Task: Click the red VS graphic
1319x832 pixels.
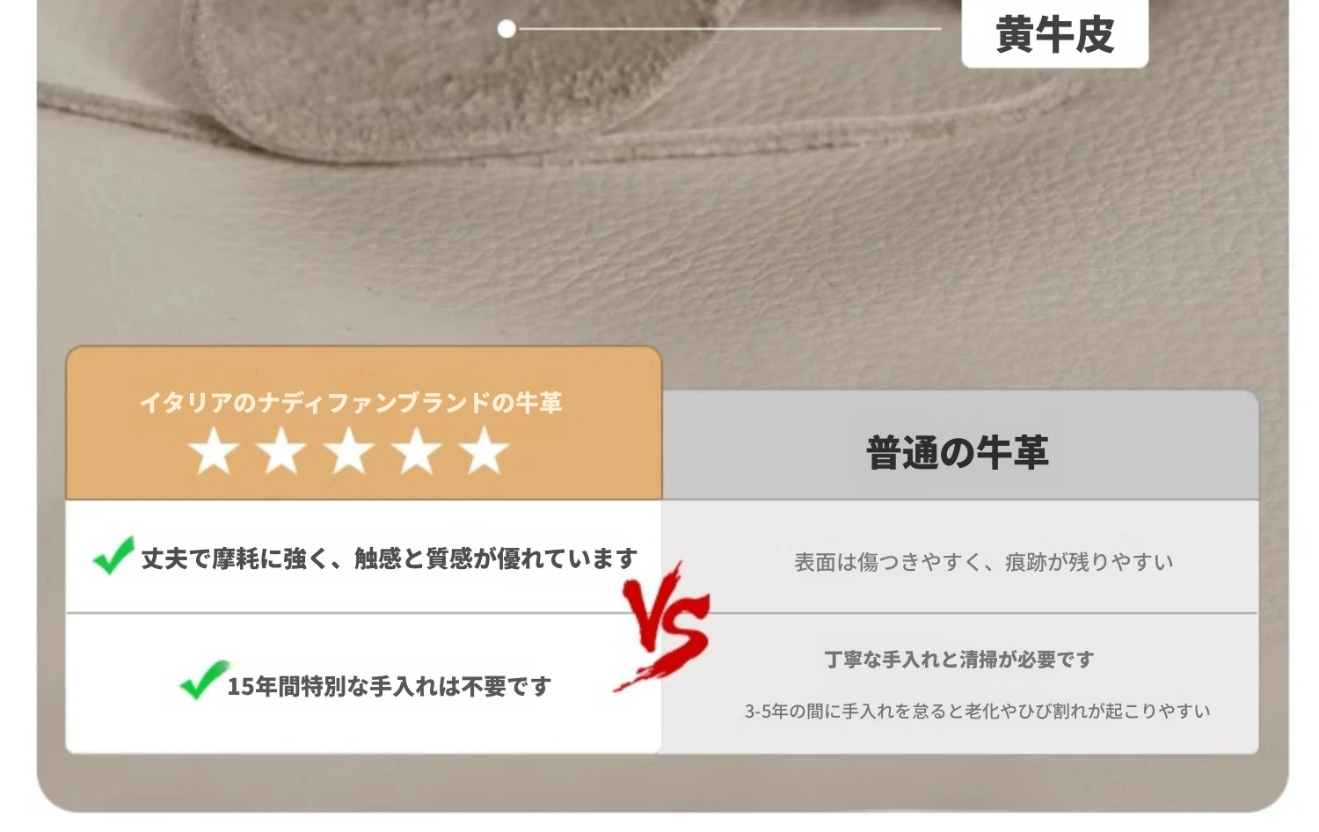Action: pos(663,626)
